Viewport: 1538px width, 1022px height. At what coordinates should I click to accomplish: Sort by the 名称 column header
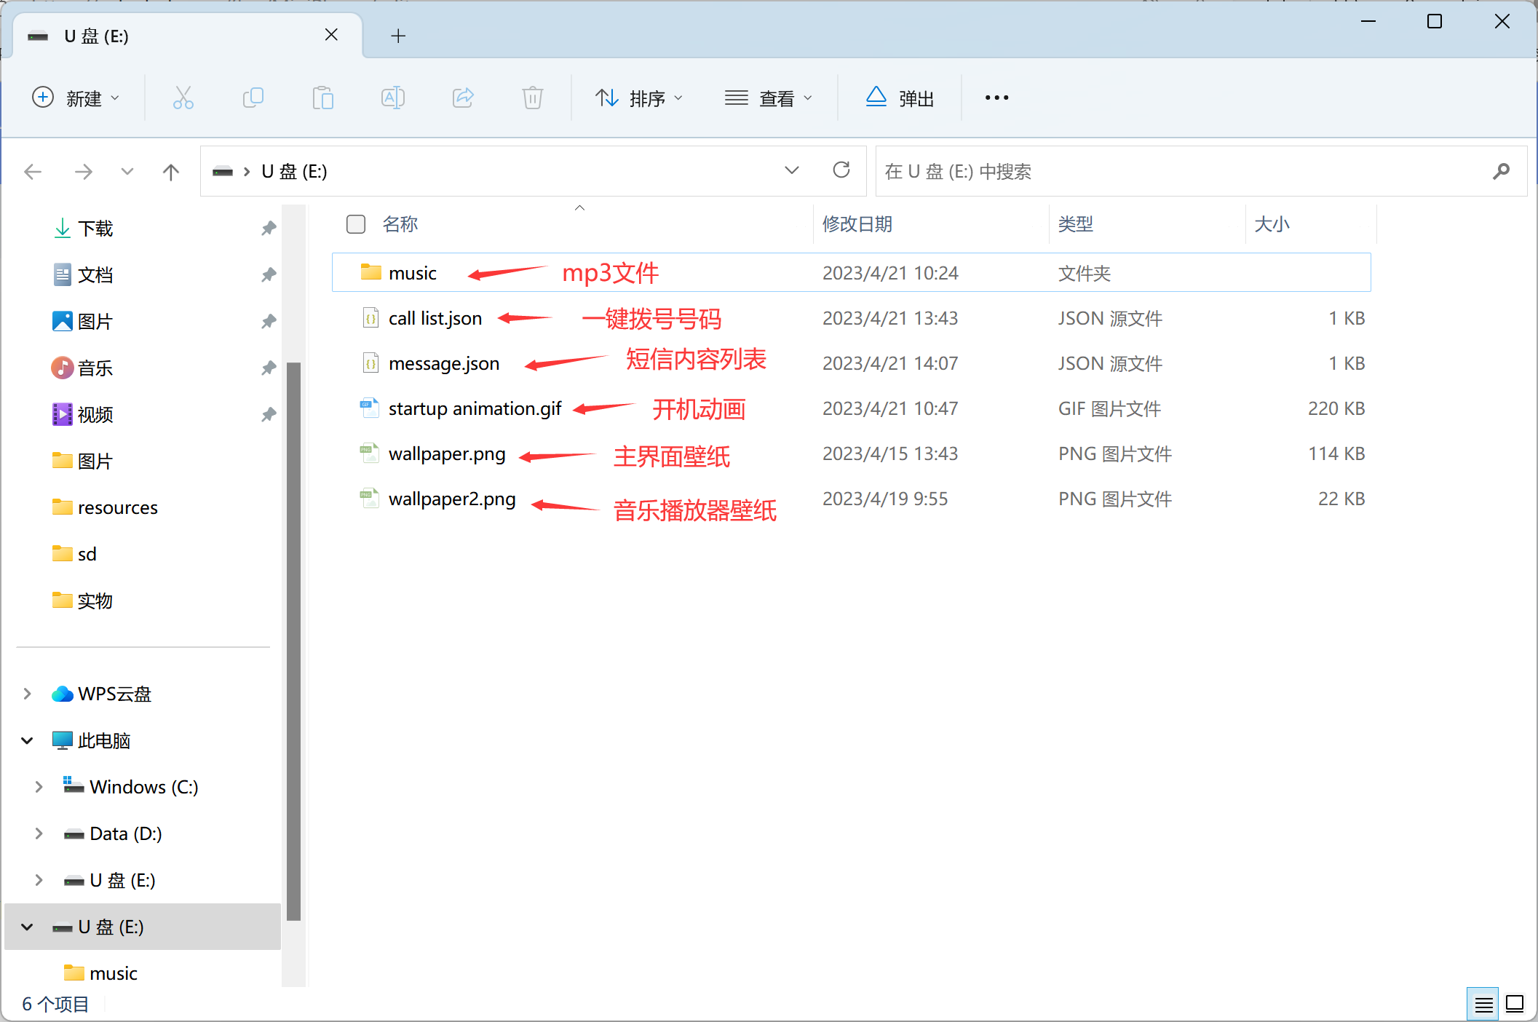click(x=400, y=224)
